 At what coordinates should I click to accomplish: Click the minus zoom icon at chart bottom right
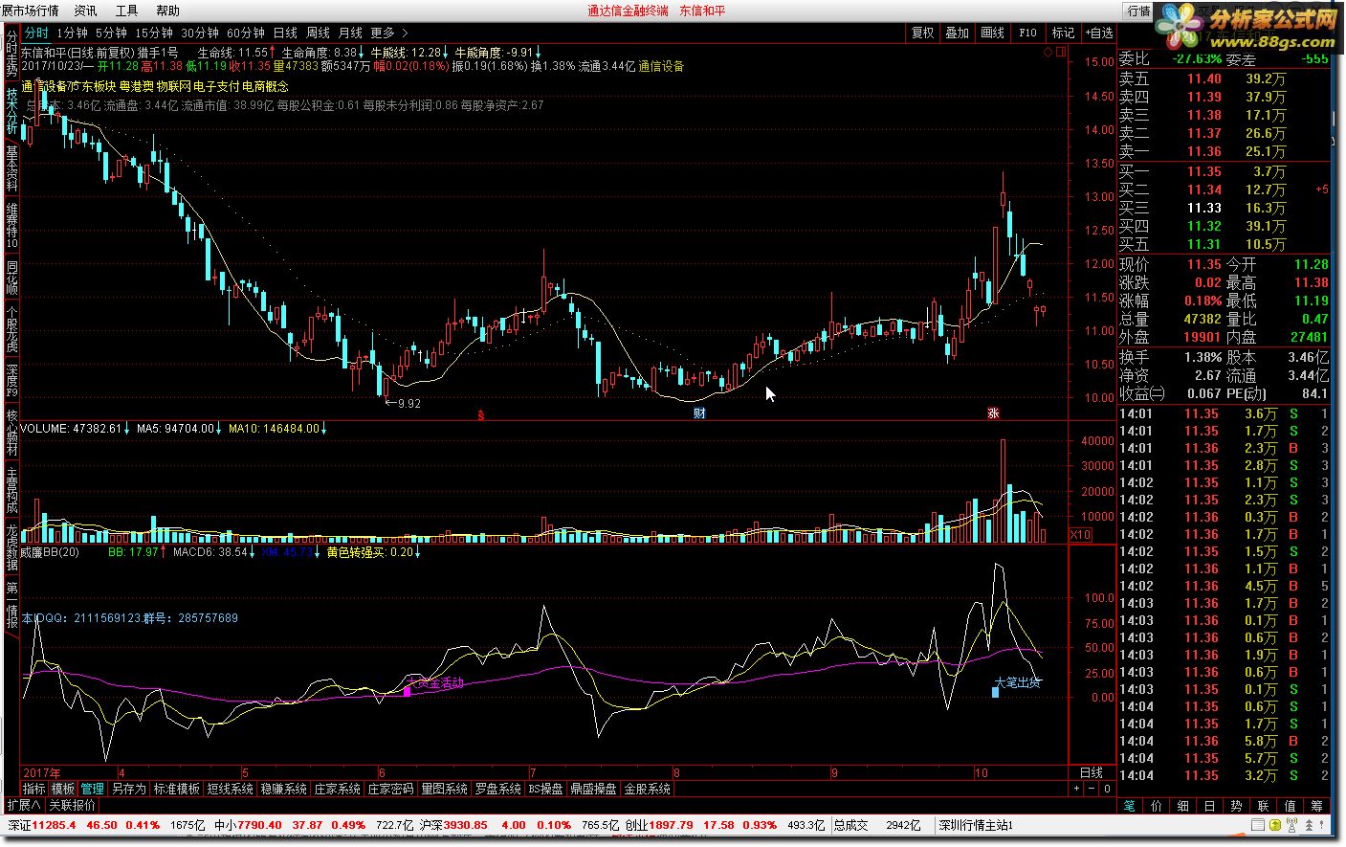(x=1092, y=789)
